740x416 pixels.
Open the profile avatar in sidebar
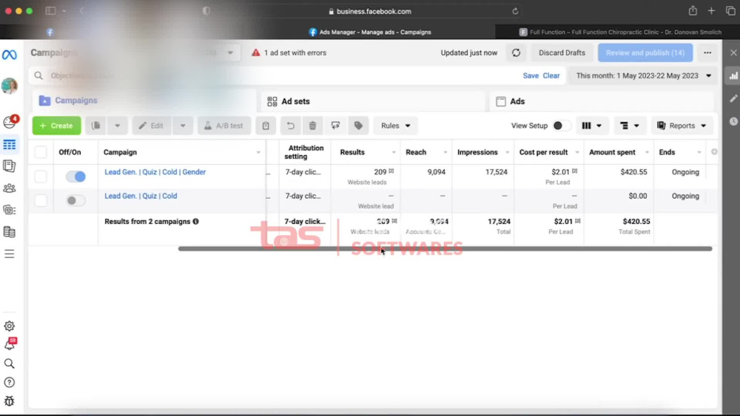coord(10,86)
